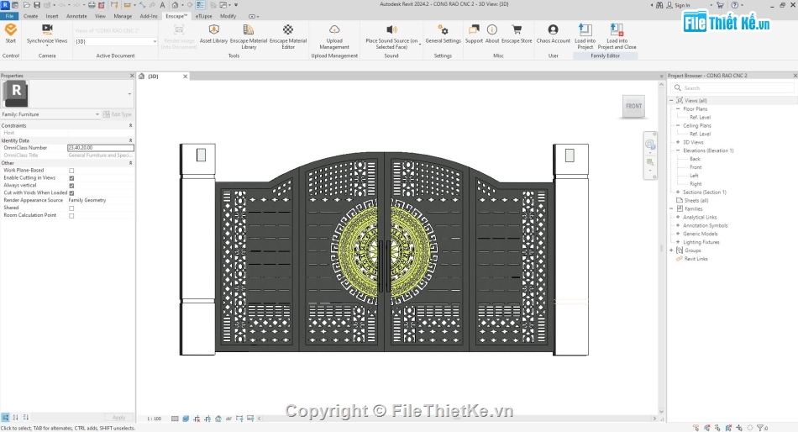This screenshot has height=432, width=798.
Task: Toggle Work Plane-Based checkbox
Action: point(71,171)
